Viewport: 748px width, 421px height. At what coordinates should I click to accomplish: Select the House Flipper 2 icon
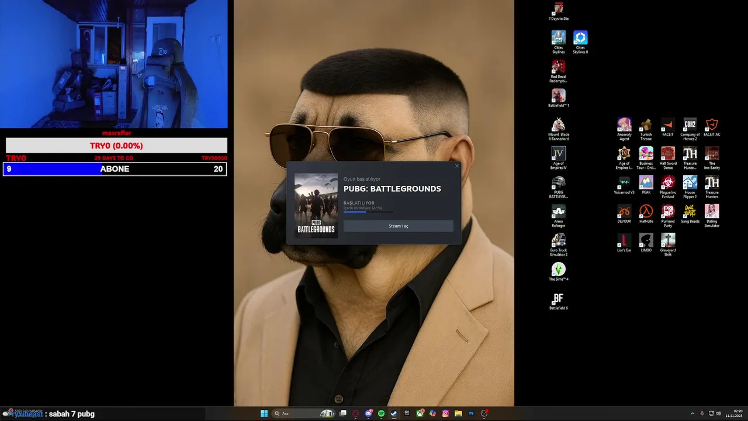point(690,187)
